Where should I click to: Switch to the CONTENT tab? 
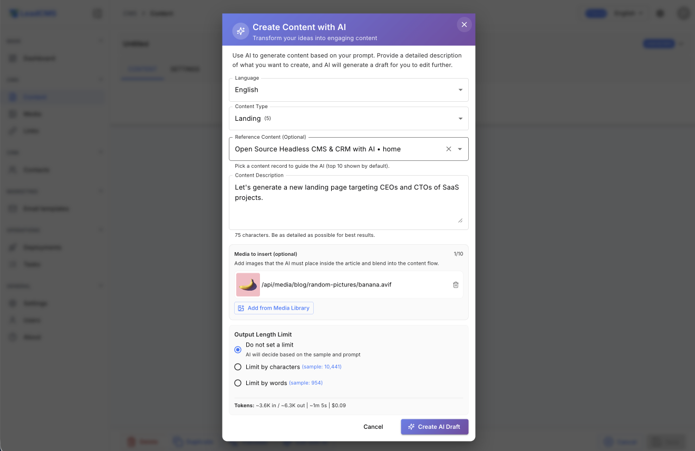142,69
